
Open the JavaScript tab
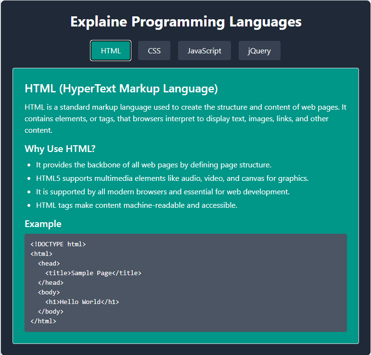click(x=204, y=51)
